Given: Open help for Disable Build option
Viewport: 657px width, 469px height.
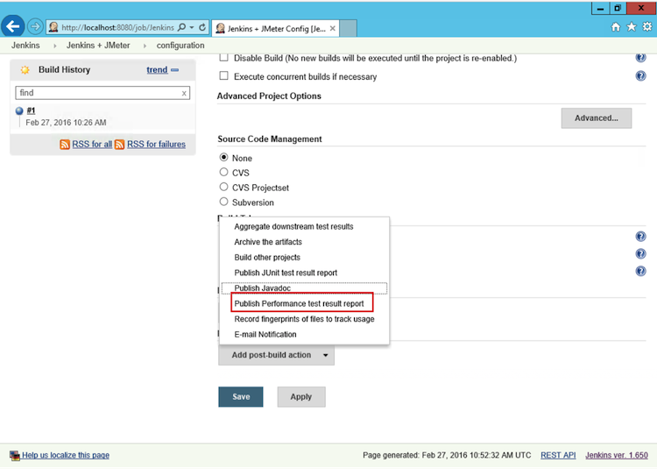Looking at the screenshot, I should tap(640, 58).
